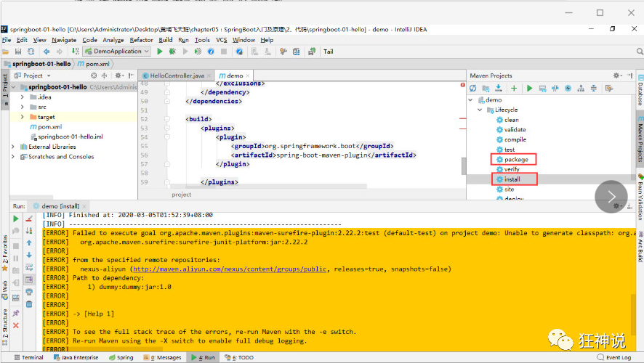Viewport: 644px width, 363px height.
Task: Expand Scratches and Consoles node
Action: [13, 157]
